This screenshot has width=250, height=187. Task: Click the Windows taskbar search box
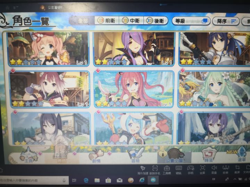(x=34, y=180)
